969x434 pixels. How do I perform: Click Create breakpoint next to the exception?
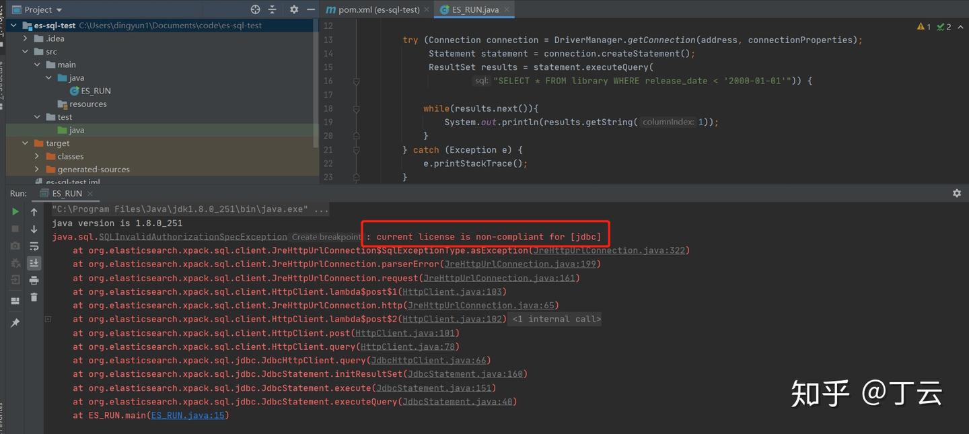click(x=326, y=237)
